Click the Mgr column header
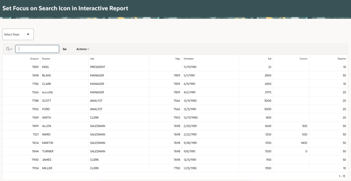This screenshot has width=351, height=181. point(178,59)
